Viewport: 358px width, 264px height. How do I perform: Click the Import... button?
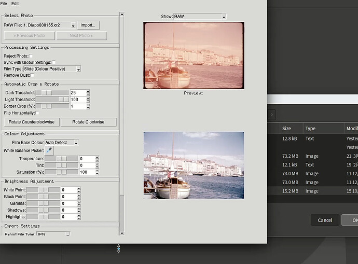[x=88, y=25]
